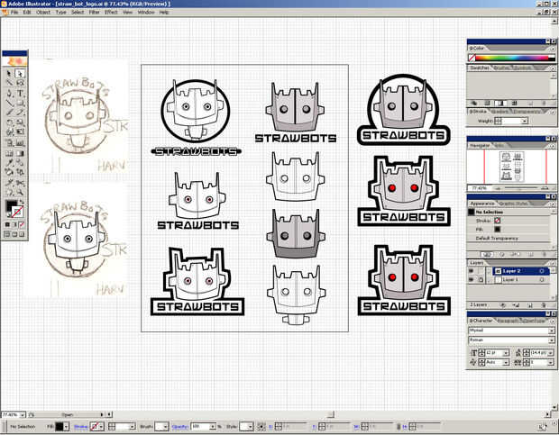The image size is (559, 435).
Task: Select the Type tool
Action: click(x=20, y=94)
